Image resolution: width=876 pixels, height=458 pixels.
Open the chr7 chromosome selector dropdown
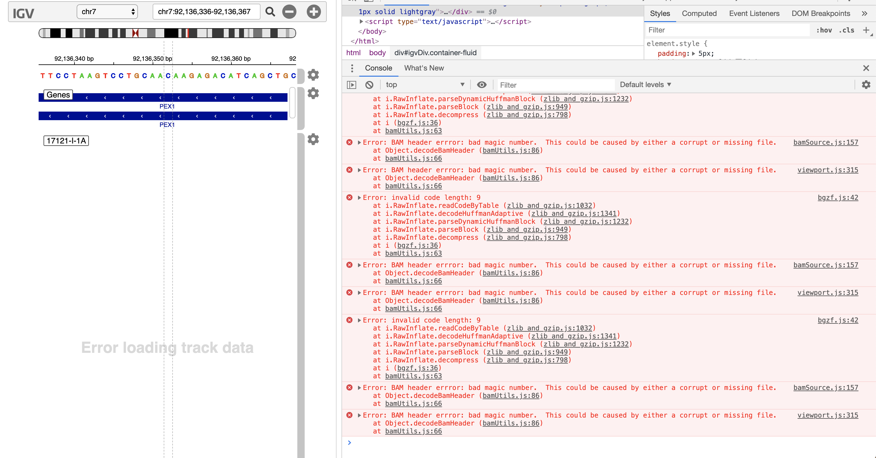point(107,11)
